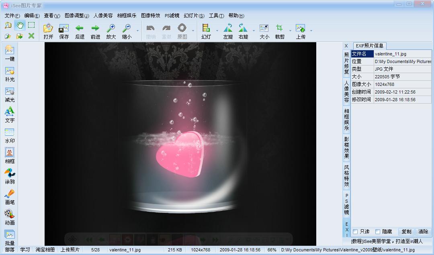This screenshot has width=434, height=255.
Task: Open the dropdown arrow next to 幻灯
Action: coord(217,31)
